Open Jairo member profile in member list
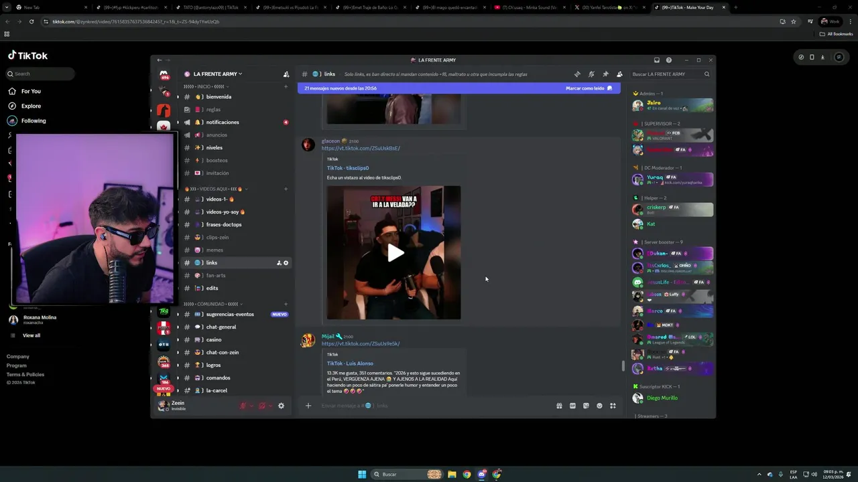This screenshot has width=858, height=482. click(x=672, y=105)
